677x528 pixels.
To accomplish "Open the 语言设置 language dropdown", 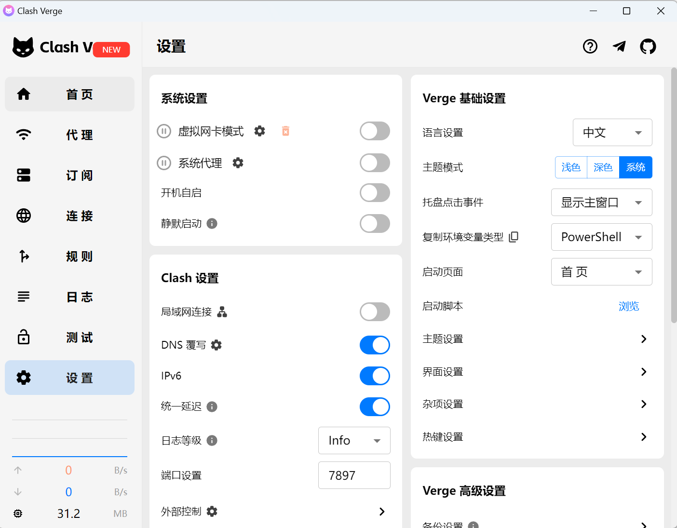I will (612, 132).
